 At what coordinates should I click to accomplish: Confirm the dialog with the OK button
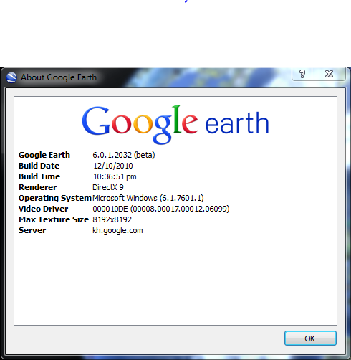pyautogui.click(x=310, y=338)
